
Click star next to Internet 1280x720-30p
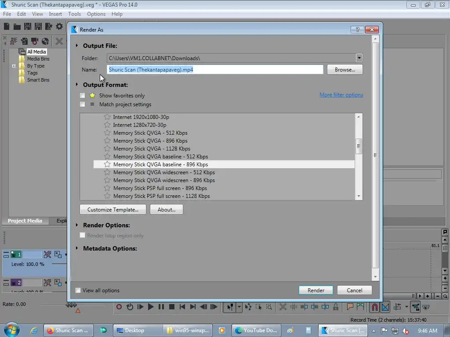pos(107,125)
